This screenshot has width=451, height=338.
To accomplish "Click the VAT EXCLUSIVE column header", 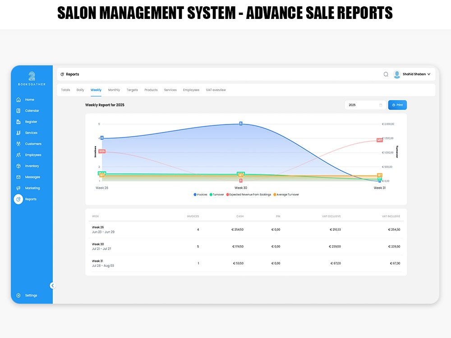I will [x=331, y=216].
